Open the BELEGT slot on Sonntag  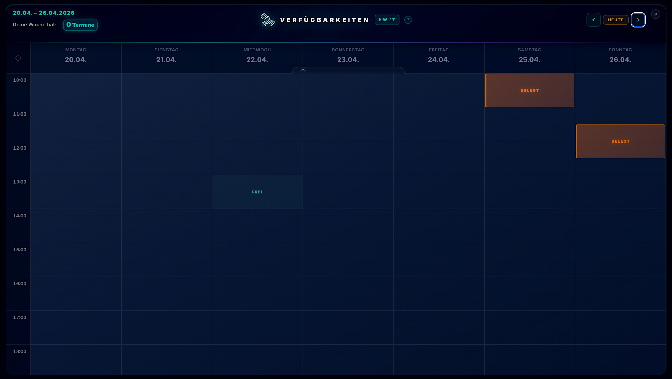point(620,141)
